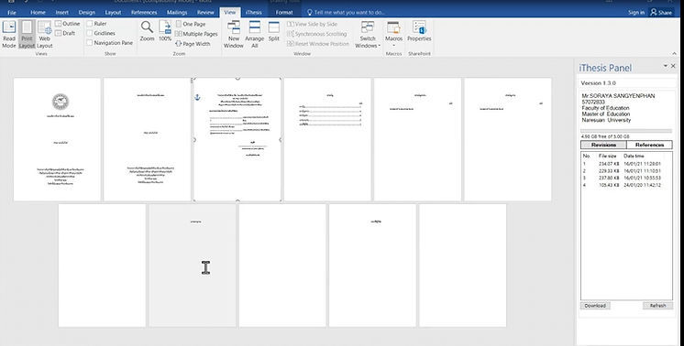Click the File size column header
The height and width of the screenshot is (346, 684).
coord(607,156)
